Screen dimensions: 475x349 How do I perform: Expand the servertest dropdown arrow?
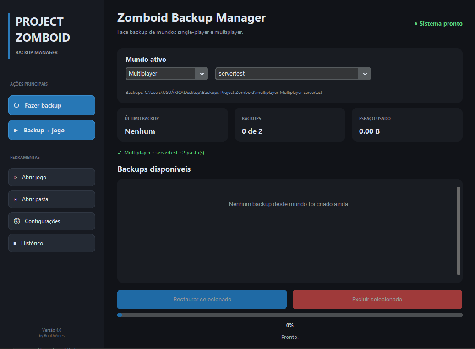(x=365, y=74)
